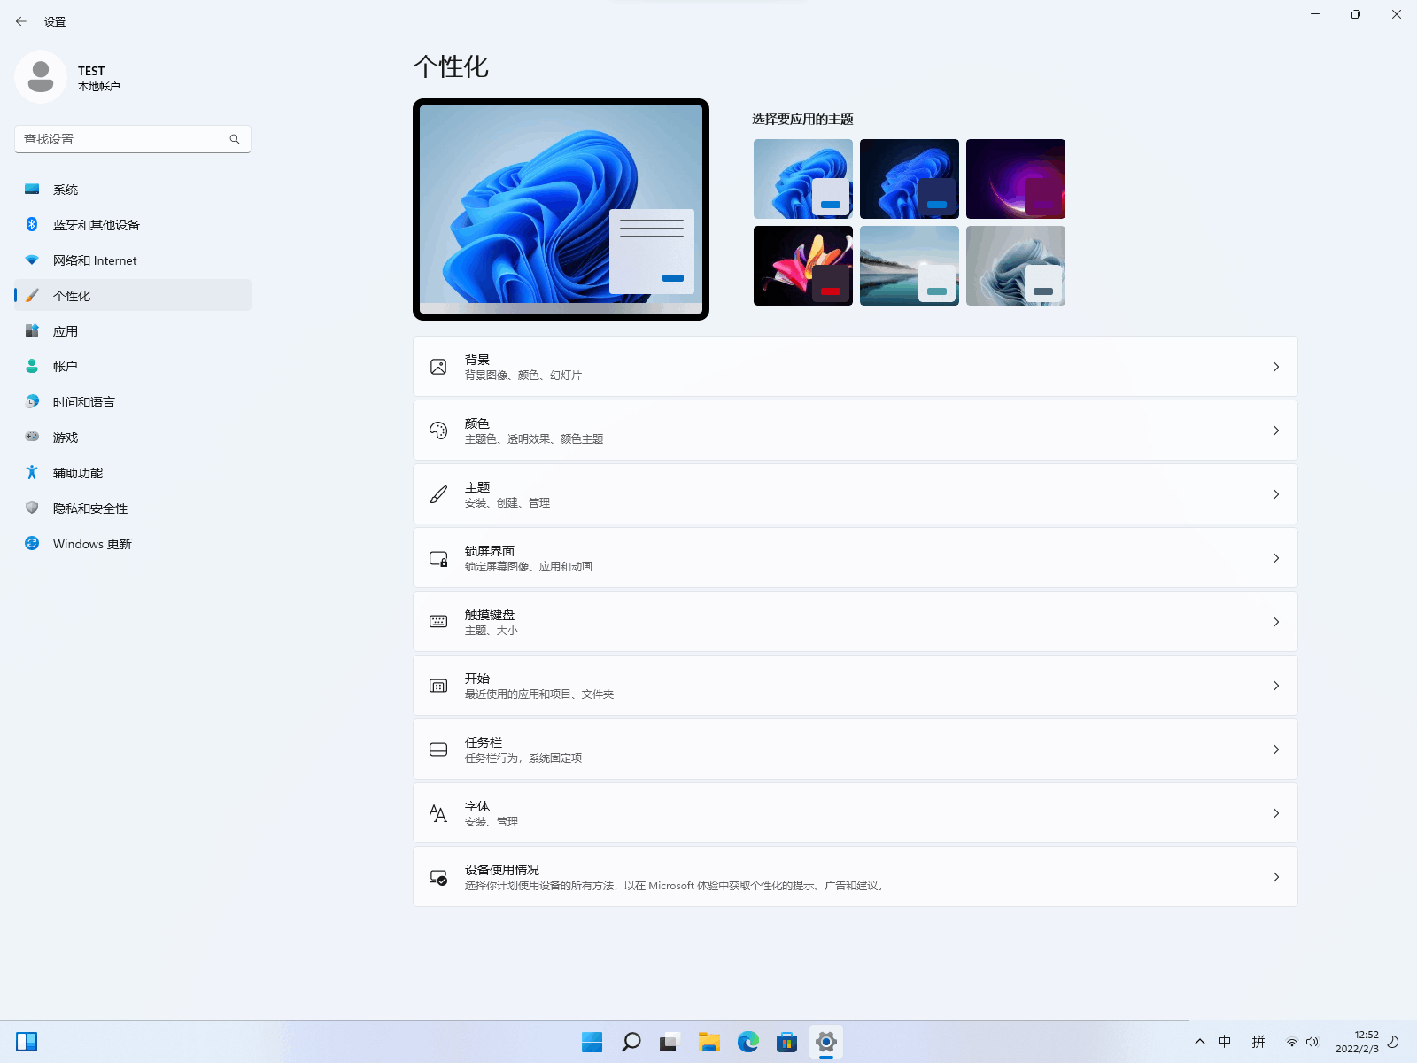This screenshot has width=1417, height=1063.
Task: Open Task View on taskbar
Action: [x=670, y=1042]
